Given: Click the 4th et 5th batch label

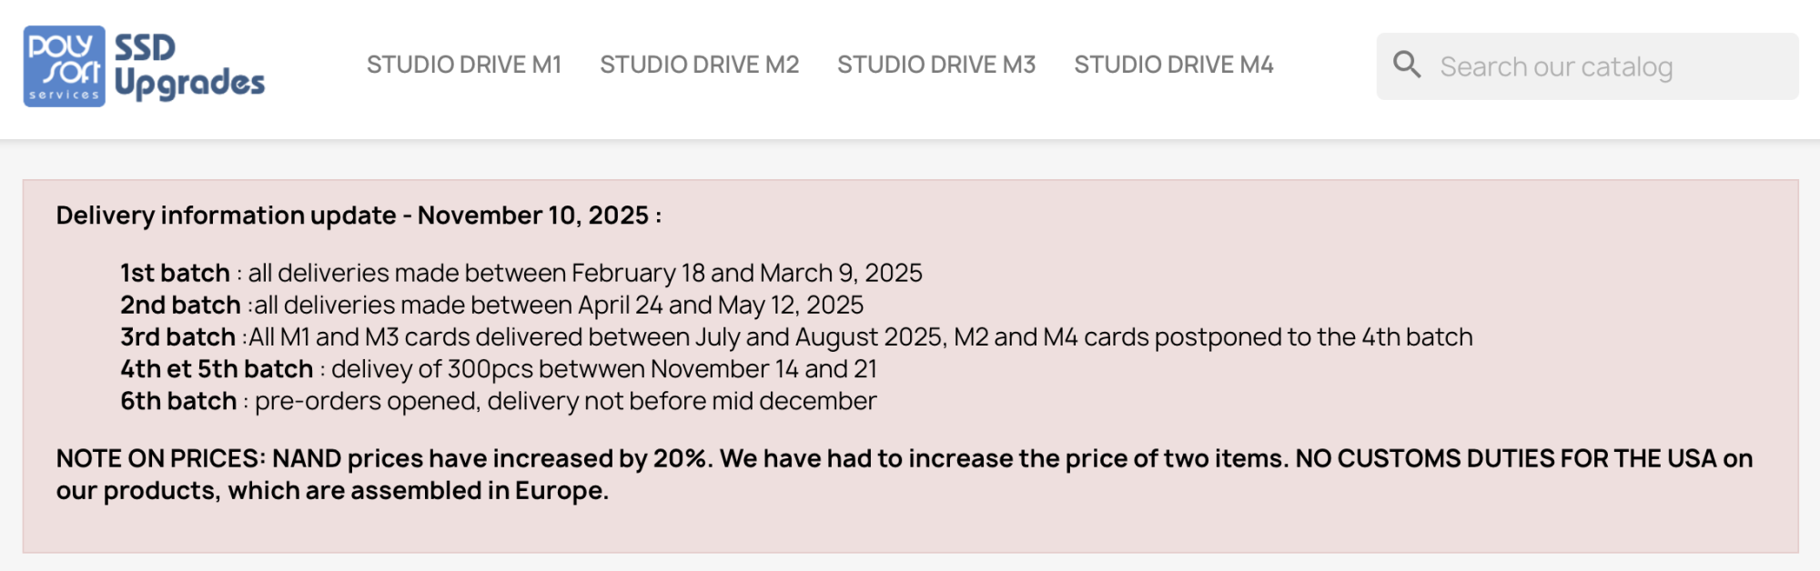Looking at the screenshot, I should click(x=217, y=369).
